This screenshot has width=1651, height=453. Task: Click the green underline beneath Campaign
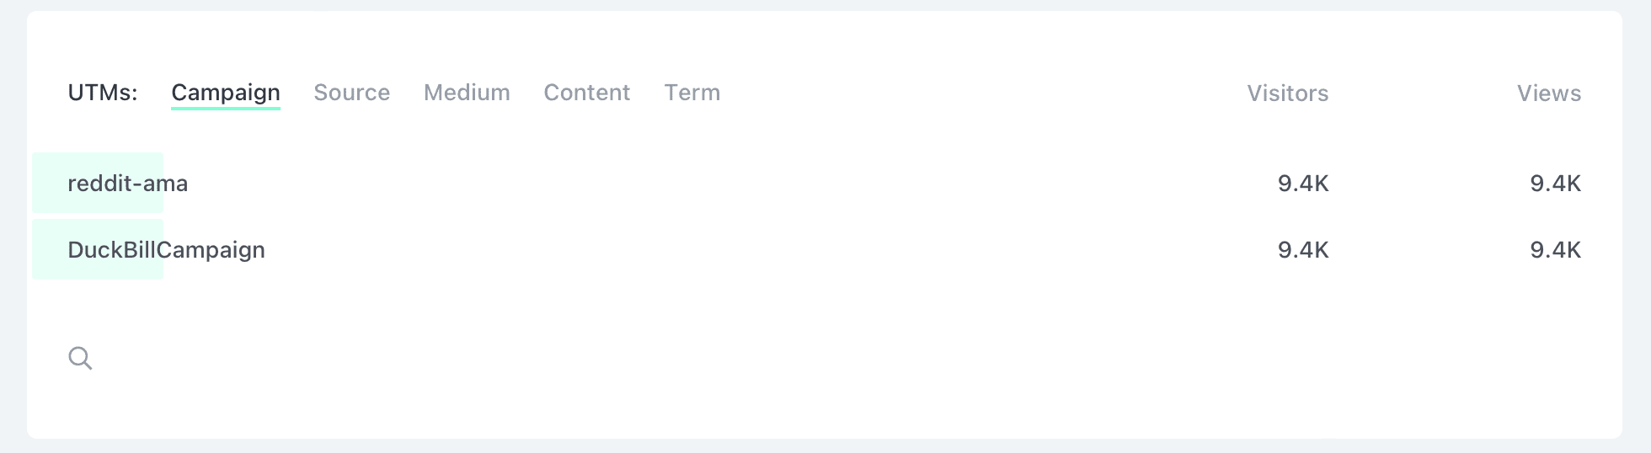pos(226,108)
